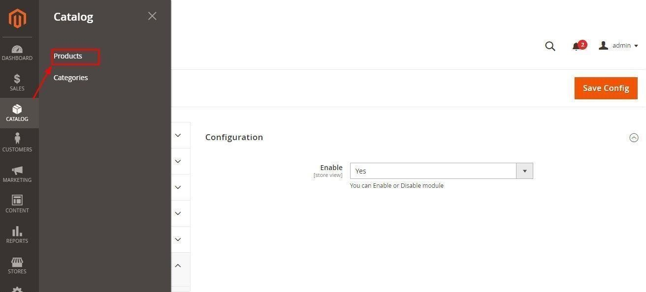
Task: Open the Content sidebar menu
Action: 17,204
